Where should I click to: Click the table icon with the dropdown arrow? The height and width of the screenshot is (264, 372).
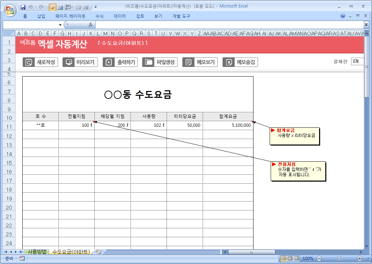click(x=68, y=7)
